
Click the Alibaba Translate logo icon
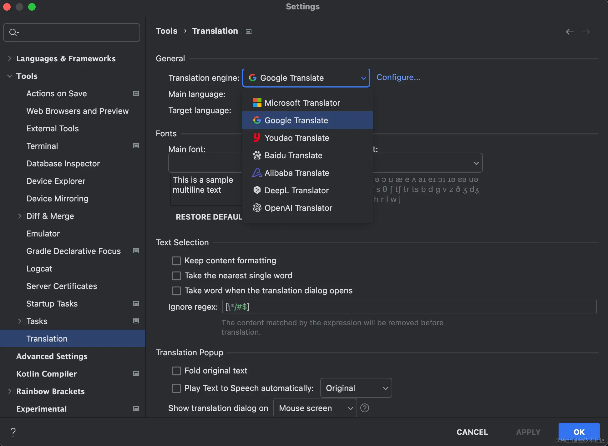[257, 173]
